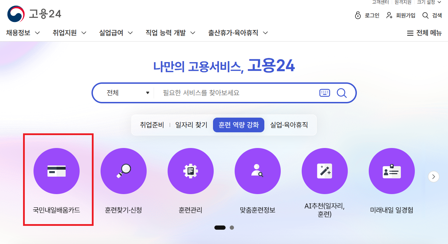Open the 전체 메뉴 hamburger icon
The width and height of the screenshot is (448, 244).
pyautogui.click(x=410, y=33)
